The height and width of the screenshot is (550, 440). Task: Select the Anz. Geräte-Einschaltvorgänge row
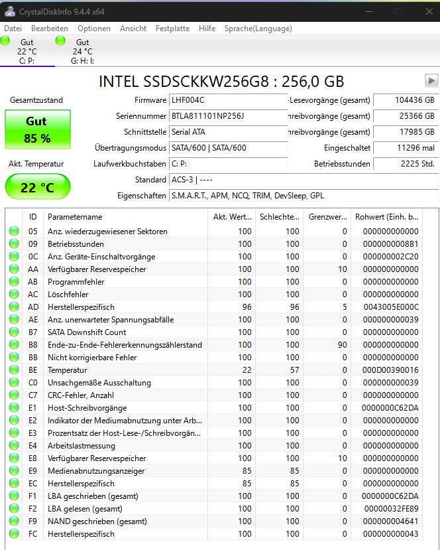tap(214, 256)
